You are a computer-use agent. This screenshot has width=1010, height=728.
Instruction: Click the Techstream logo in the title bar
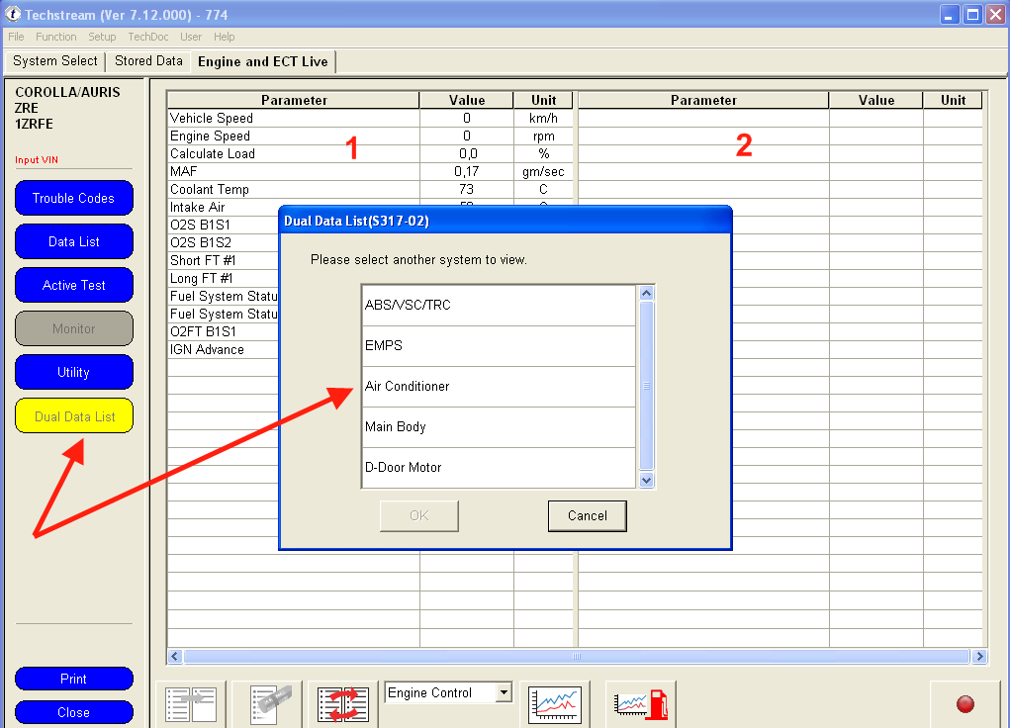tap(13, 14)
